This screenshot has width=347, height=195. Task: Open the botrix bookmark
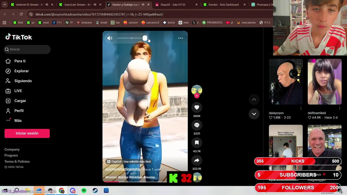coord(169,22)
